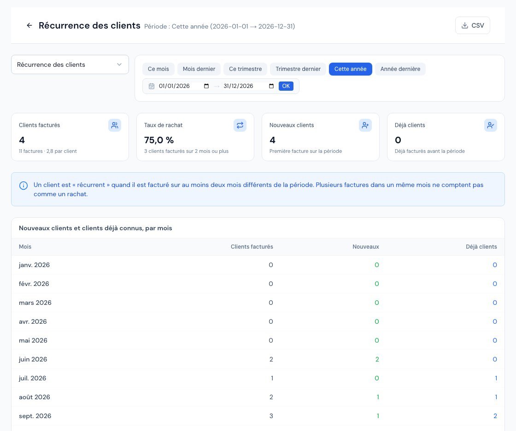Open the end date picker icon
The image size is (516, 431).
[x=271, y=86]
